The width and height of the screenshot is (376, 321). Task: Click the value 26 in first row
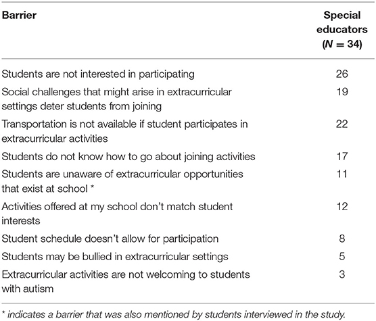342,74
